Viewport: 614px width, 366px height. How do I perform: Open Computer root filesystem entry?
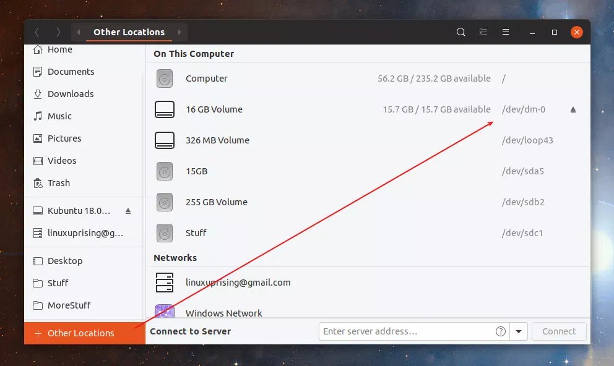coord(368,79)
